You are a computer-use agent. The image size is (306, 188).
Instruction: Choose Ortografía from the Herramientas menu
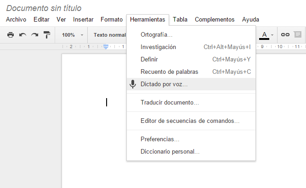point(157,35)
